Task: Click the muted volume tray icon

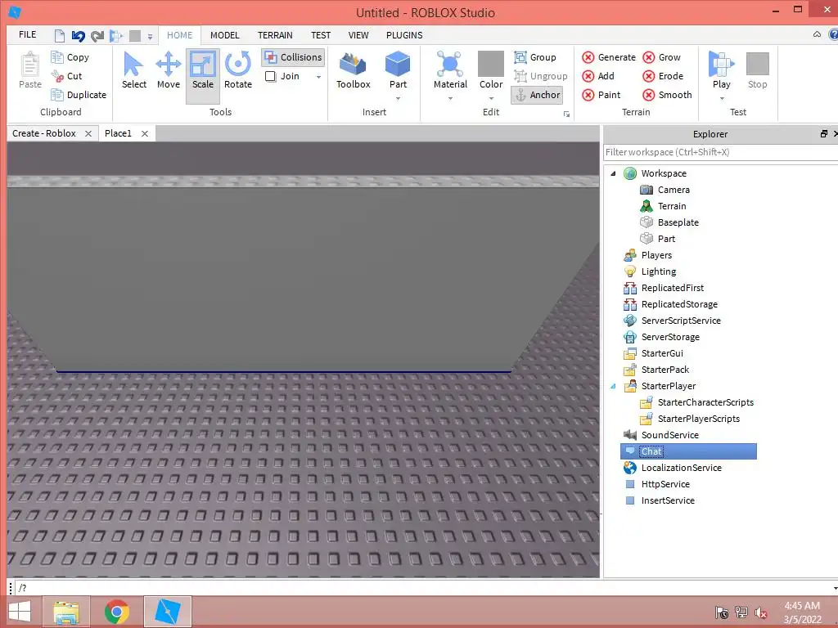Action: point(760,612)
